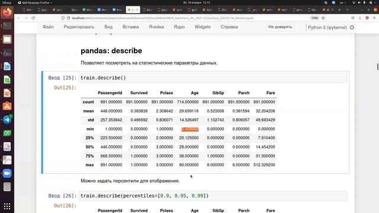Open Qt Creator from the dock
The image size is (379, 213).
7,133
